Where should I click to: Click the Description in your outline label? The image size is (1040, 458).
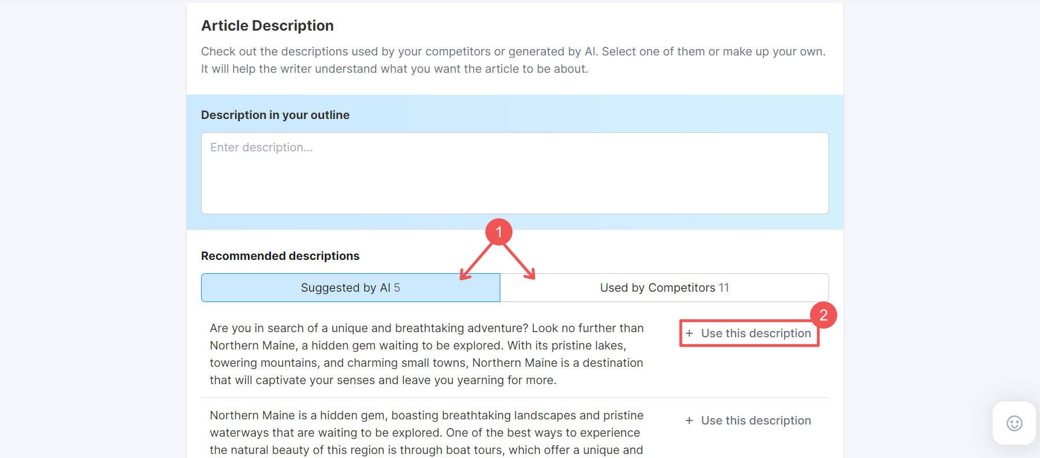[274, 115]
